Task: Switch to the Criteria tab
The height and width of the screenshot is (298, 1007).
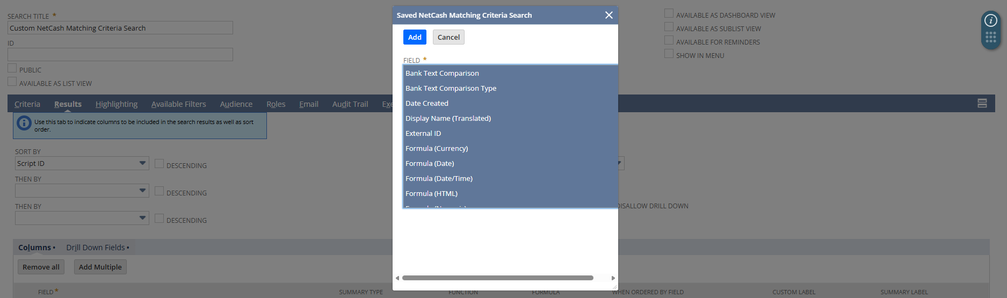Action: (27, 104)
